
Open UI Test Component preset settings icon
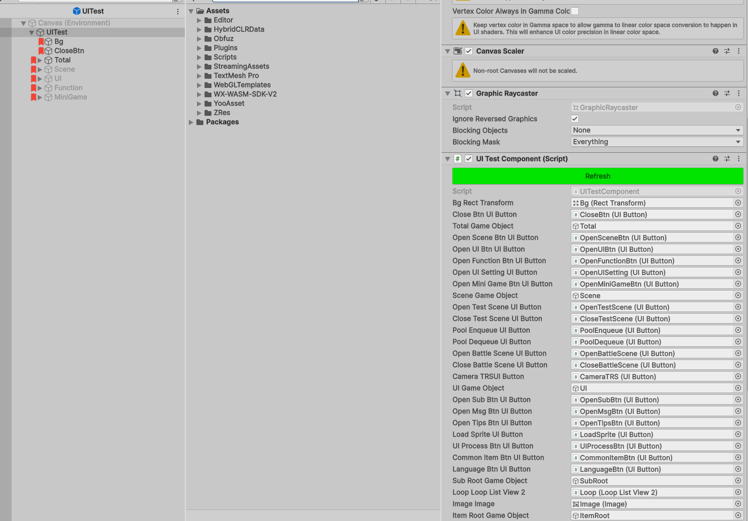click(727, 159)
